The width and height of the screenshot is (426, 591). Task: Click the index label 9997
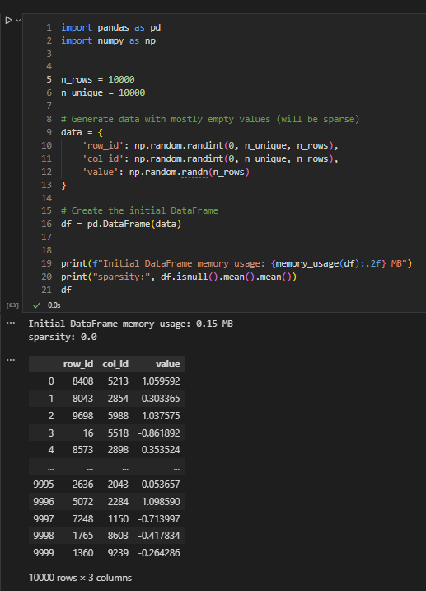tap(44, 519)
